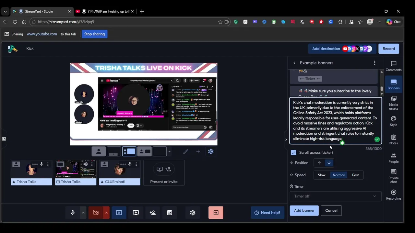
Task: Stop screen share via bottom toolbar
Action: pos(119,213)
